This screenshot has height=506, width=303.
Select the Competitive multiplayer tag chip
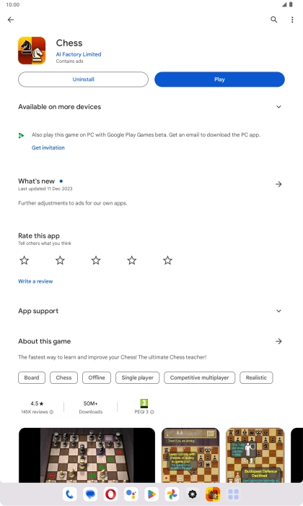[200, 377]
